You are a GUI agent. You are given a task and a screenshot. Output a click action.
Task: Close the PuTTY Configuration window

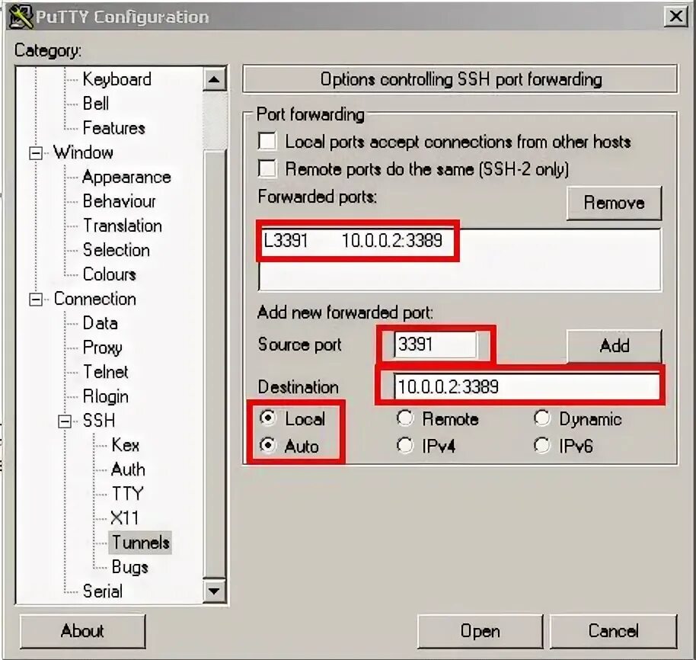pos(675,17)
